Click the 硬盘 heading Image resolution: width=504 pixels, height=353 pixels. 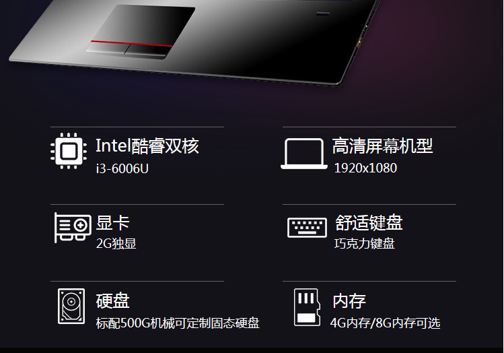(x=113, y=301)
